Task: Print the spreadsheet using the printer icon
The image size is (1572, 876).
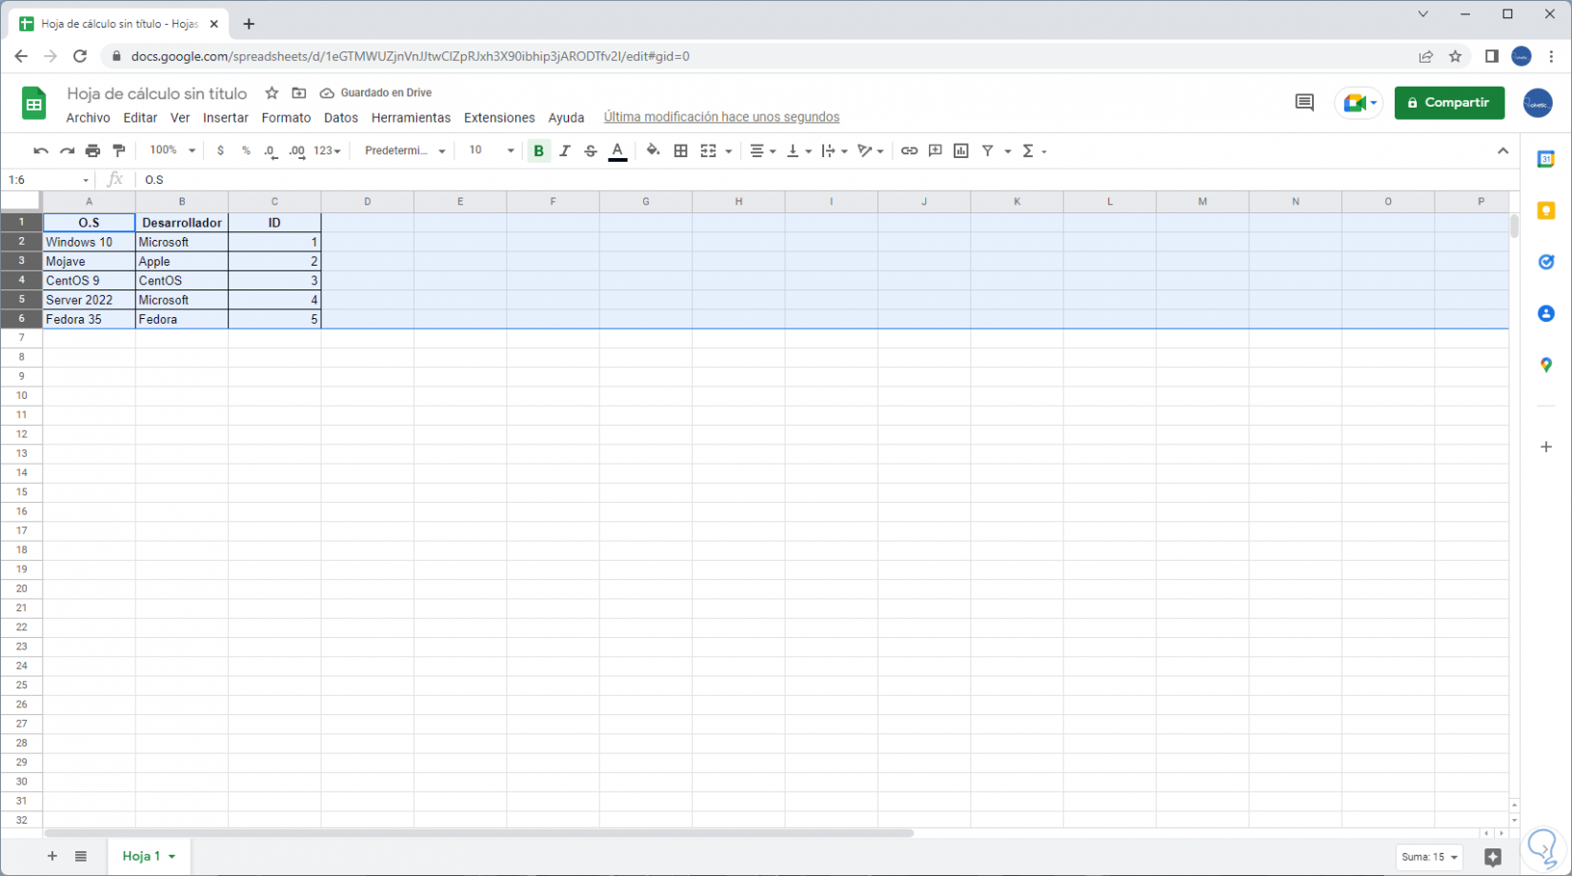Action: pos(92,150)
